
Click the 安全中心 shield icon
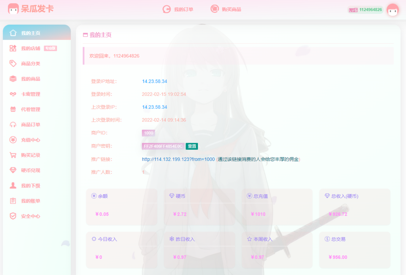(x=13, y=216)
